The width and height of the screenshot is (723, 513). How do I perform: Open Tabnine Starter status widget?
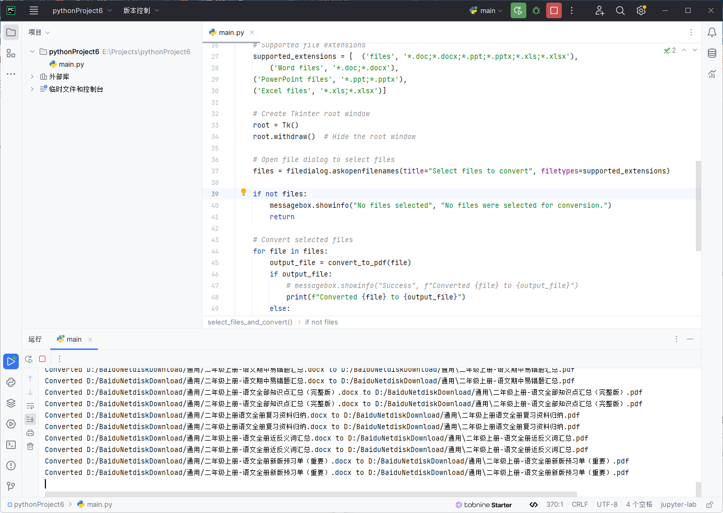point(484,505)
